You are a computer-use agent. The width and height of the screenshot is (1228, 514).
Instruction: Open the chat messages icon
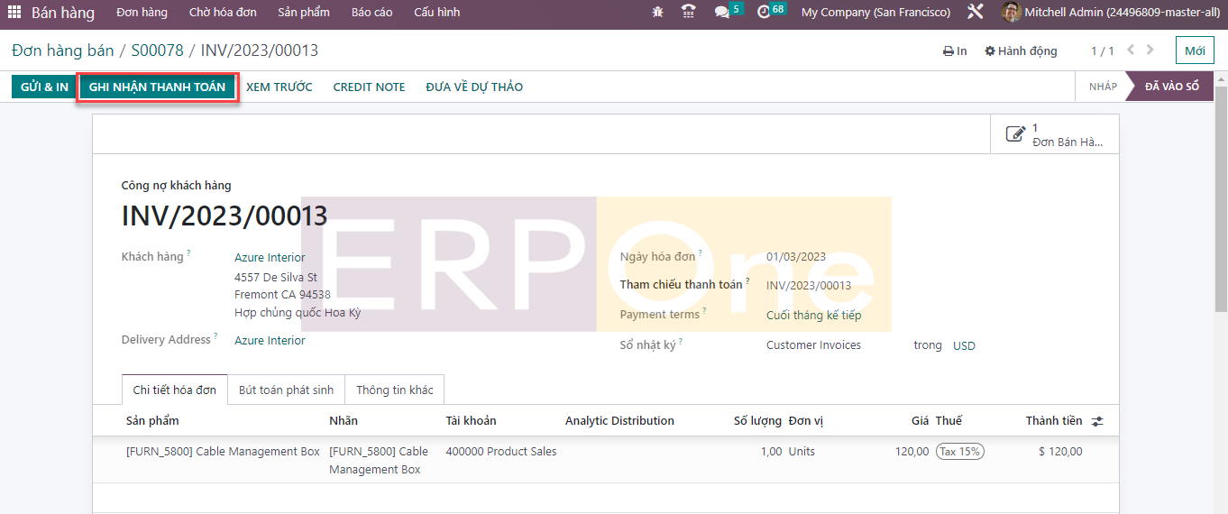pos(722,13)
